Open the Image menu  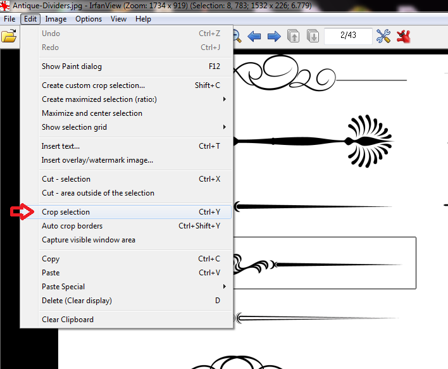[x=56, y=19]
